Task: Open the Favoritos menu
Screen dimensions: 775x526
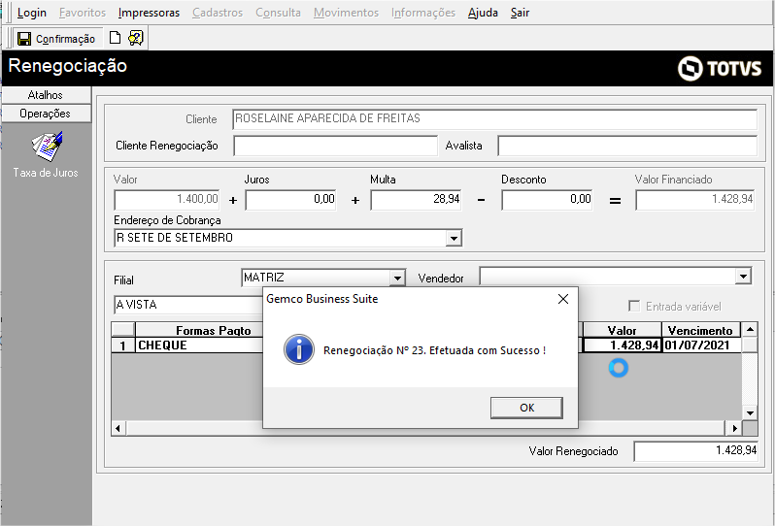Action: click(x=83, y=13)
